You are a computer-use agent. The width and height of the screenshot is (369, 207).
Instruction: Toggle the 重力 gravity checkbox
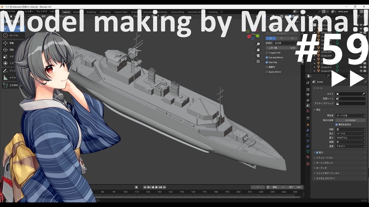317,153
